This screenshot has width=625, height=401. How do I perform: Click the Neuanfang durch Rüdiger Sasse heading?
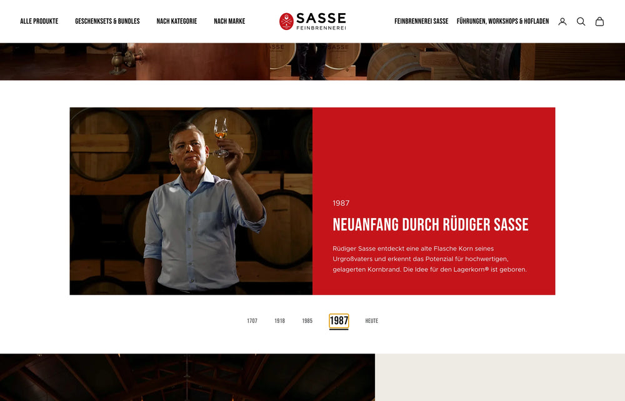click(431, 225)
